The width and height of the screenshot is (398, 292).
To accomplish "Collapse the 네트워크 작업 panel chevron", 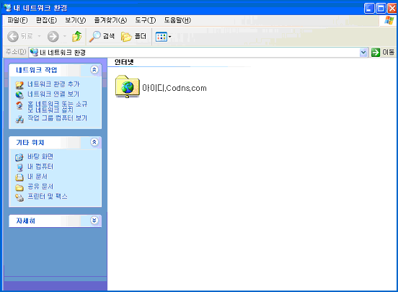I will point(94,69).
